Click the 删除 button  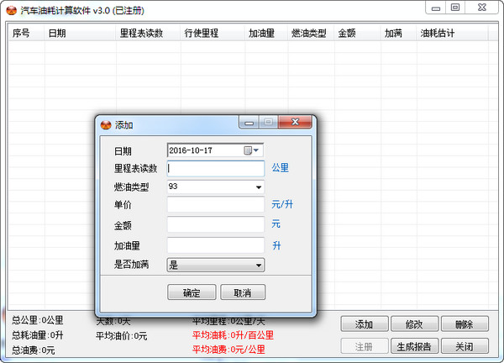point(464,324)
